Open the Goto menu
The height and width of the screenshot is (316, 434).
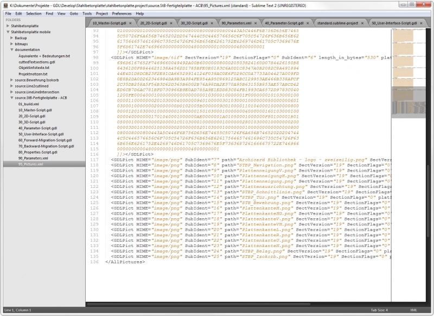pos(74,13)
